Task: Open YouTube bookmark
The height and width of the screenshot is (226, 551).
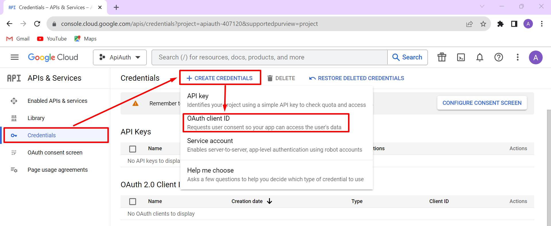Action: pos(52,39)
